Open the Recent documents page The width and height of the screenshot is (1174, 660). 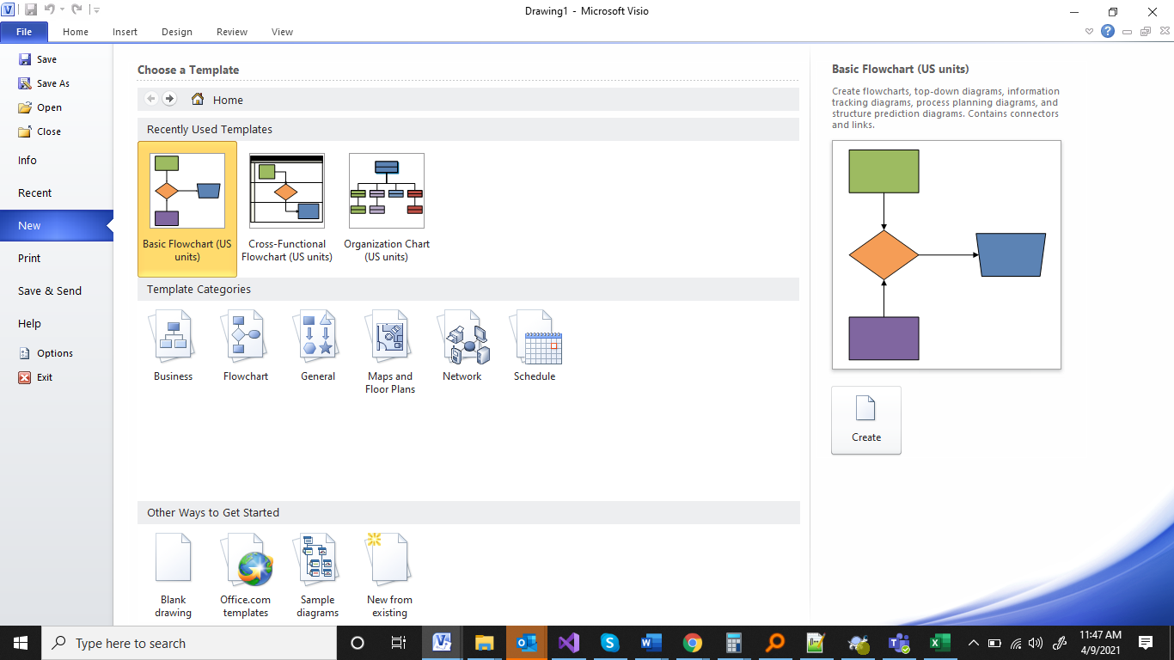pyautogui.click(x=56, y=193)
